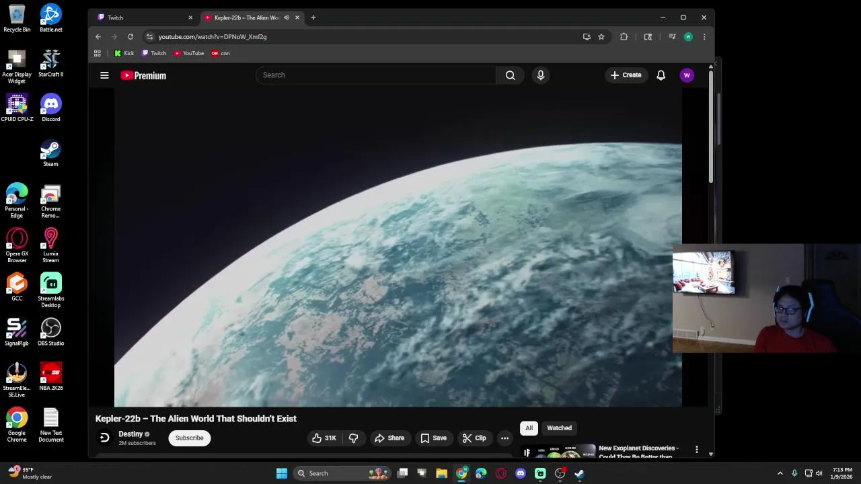
Task: Install or cast icon in address bar
Action: 587,37
